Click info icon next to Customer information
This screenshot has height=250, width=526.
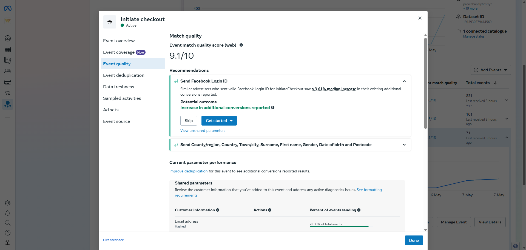pos(218,210)
